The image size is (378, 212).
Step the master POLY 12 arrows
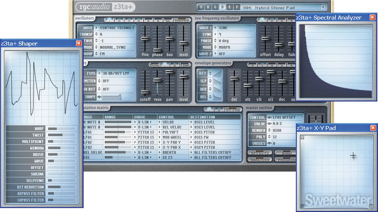[269, 137]
